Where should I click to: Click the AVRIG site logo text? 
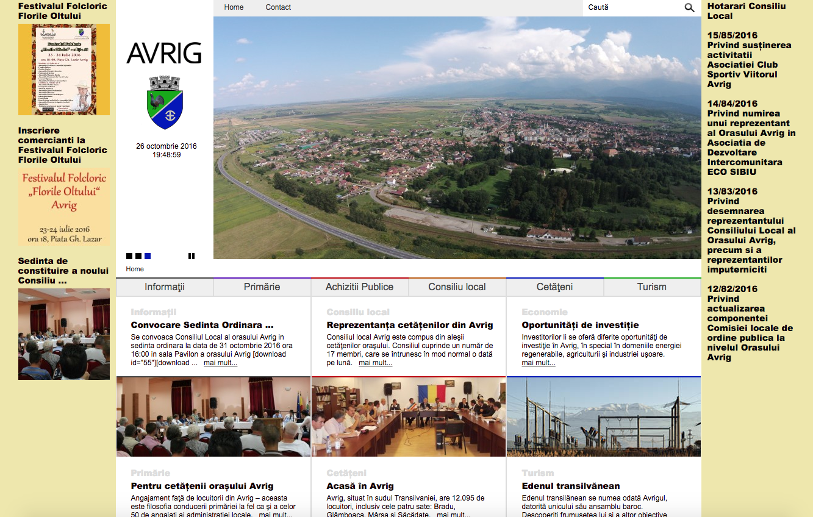tap(164, 54)
